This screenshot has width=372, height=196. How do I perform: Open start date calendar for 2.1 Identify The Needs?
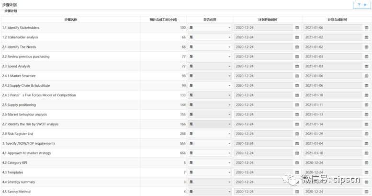[x=297, y=47]
